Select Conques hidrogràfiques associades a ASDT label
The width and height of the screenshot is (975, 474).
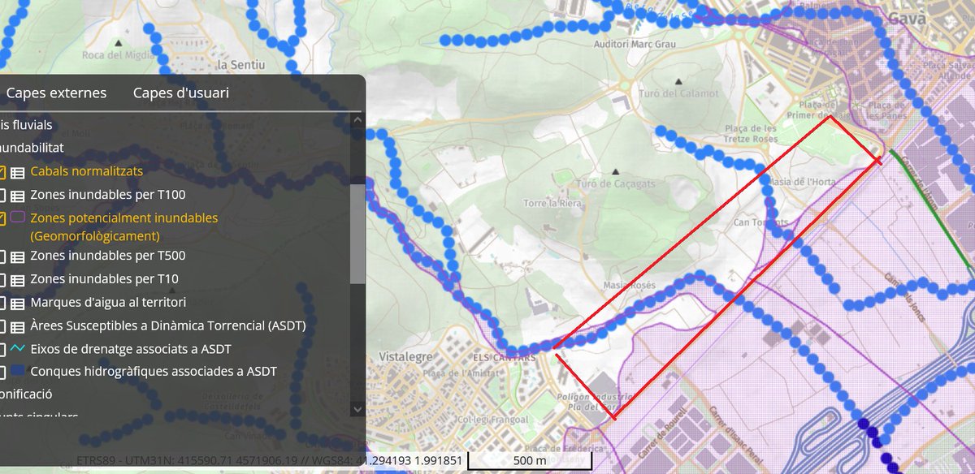pyautogui.click(x=154, y=371)
